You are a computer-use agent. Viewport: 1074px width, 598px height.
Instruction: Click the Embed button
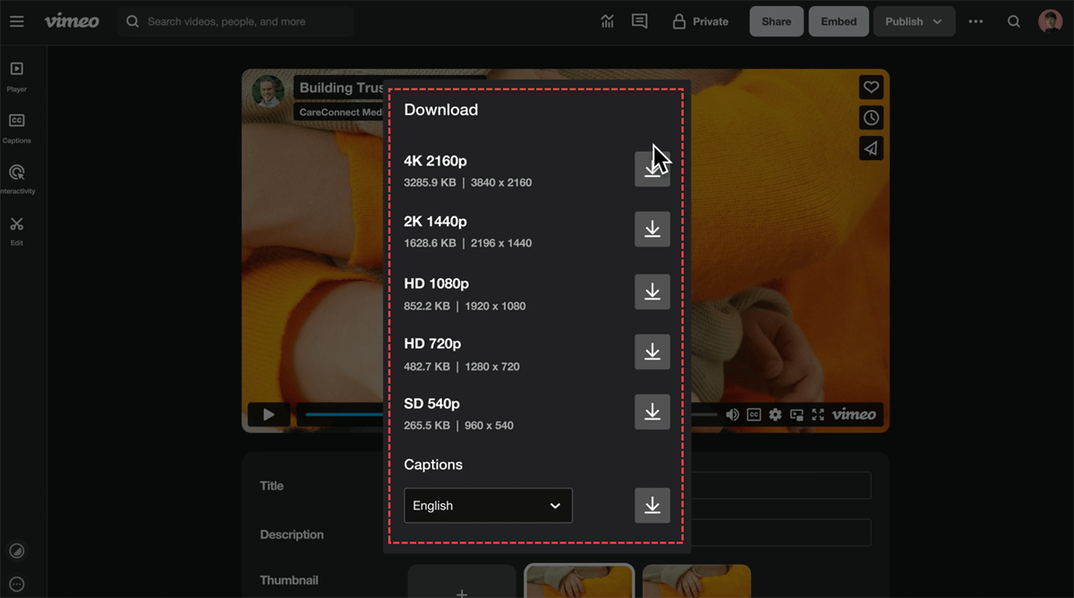click(839, 21)
